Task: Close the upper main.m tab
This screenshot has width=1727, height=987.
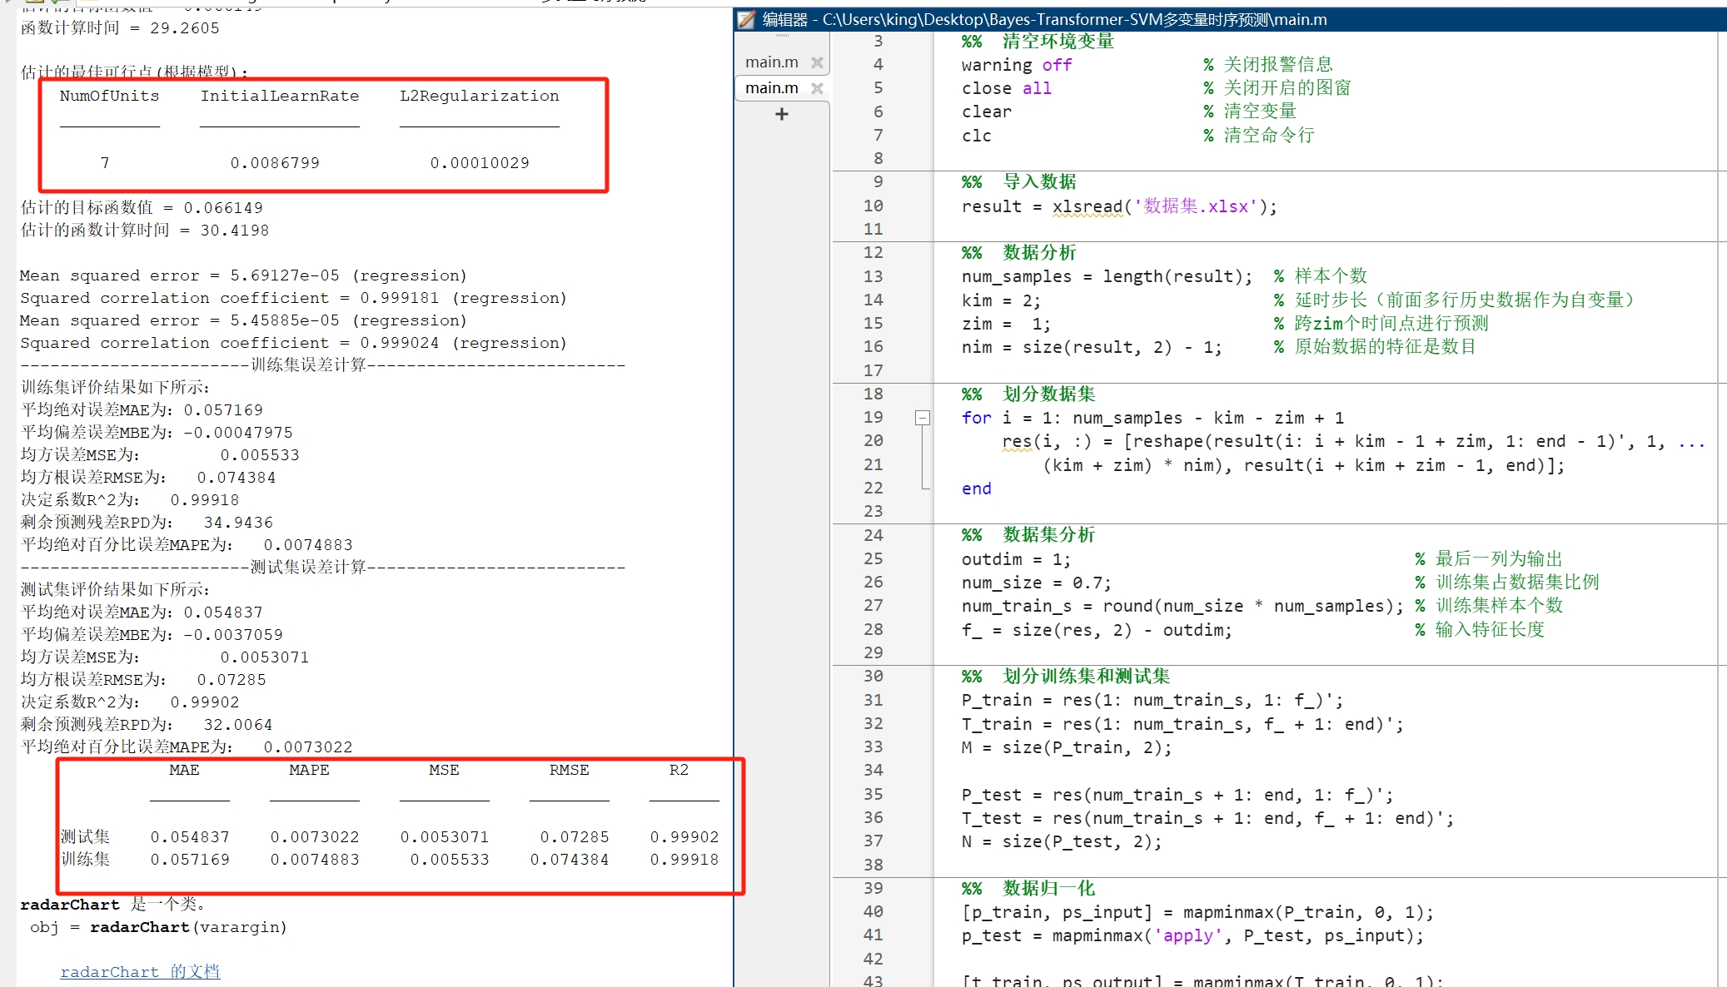Action: [817, 62]
